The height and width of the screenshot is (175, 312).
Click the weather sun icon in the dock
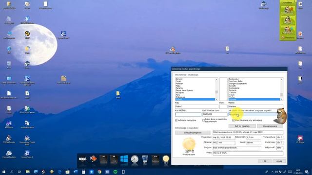pyautogui.click(x=166, y=159)
